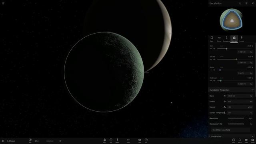Click the Water percentage slider handle

pyautogui.click(x=220, y=70)
